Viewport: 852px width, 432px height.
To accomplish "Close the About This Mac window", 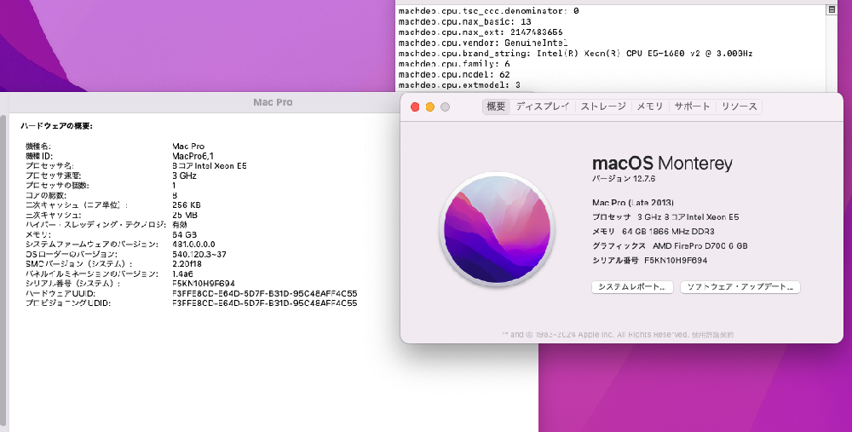I will click(415, 107).
